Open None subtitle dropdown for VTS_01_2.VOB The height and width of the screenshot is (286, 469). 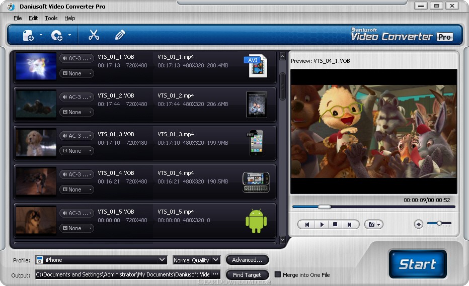76,112
